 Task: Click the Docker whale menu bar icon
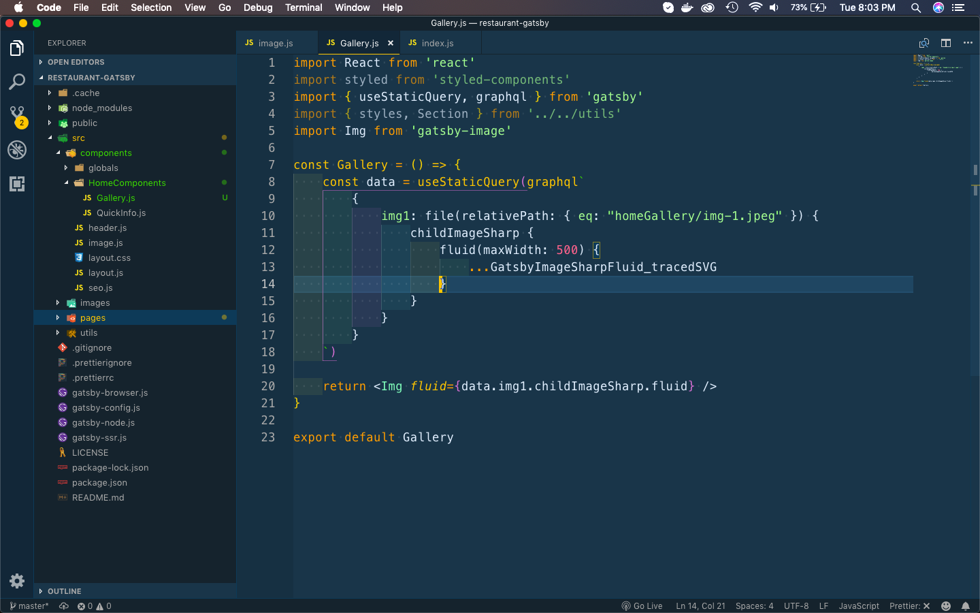(x=687, y=7)
